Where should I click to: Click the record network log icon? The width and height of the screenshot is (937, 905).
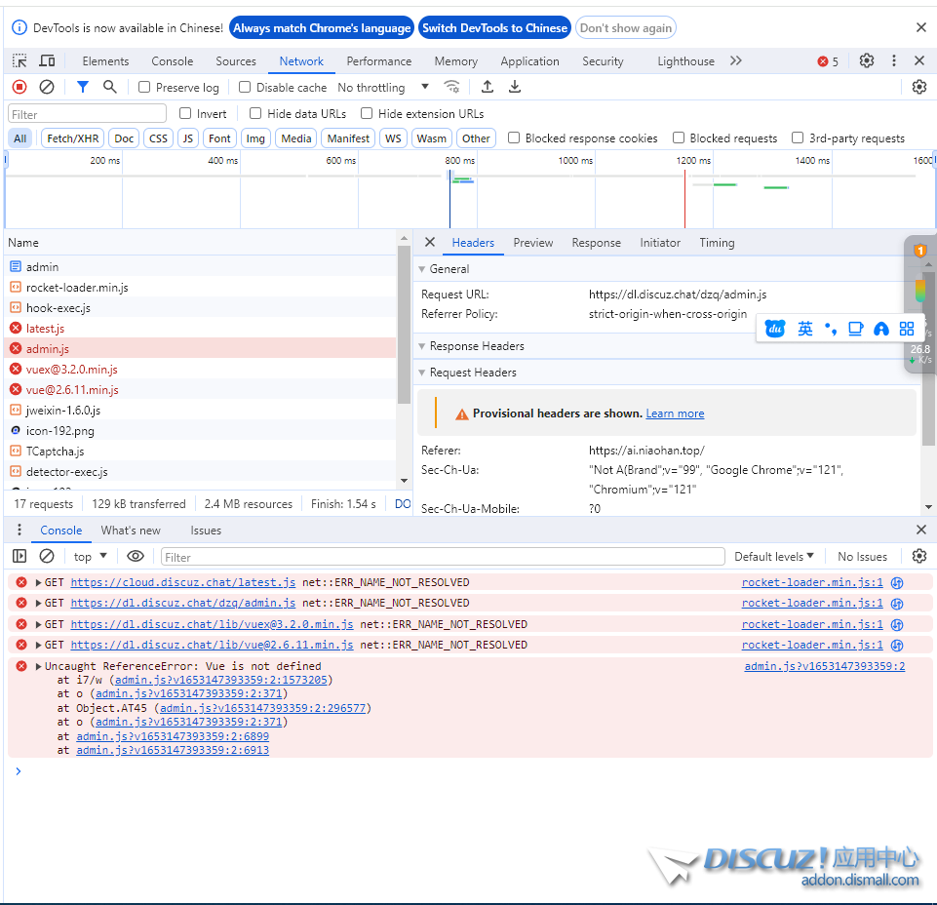[x=20, y=87]
